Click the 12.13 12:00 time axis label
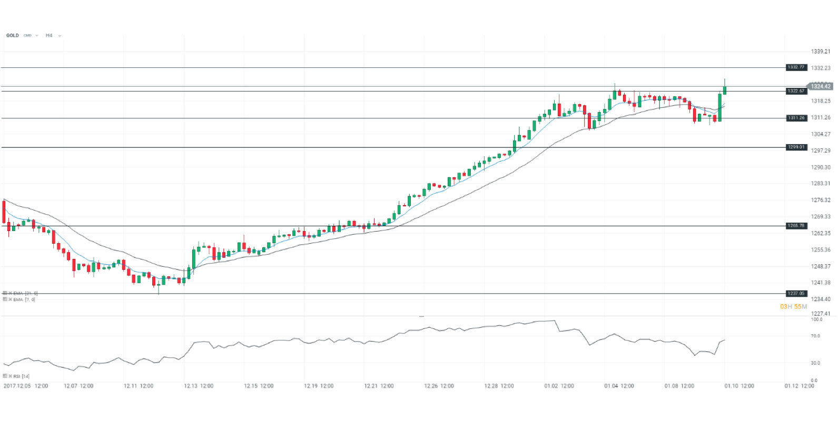The image size is (838, 421). 199,386
